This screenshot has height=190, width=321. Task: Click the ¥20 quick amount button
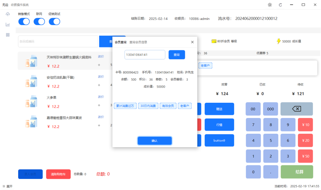pyautogui.click(x=306, y=140)
